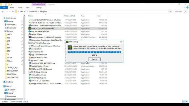Click the JFLAP jar file icon
This screenshot has height=106, width=189.
[30, 43]
